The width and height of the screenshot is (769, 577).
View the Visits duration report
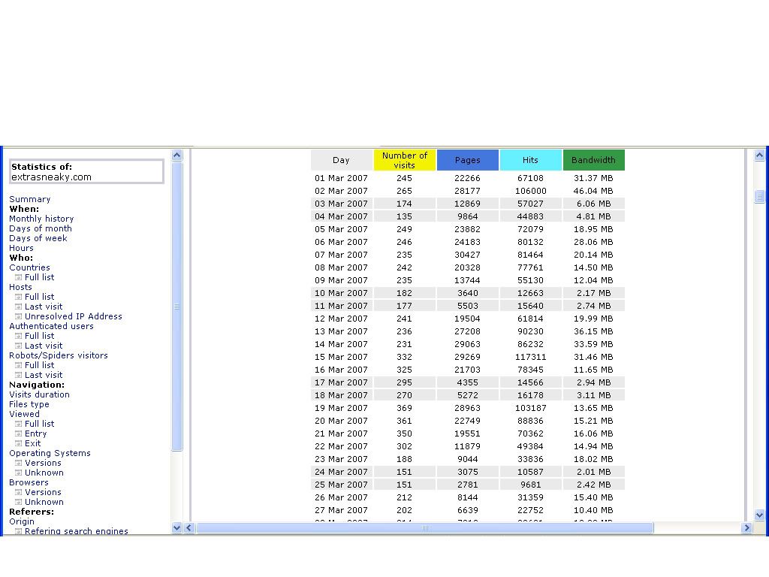tap(39, 394)
